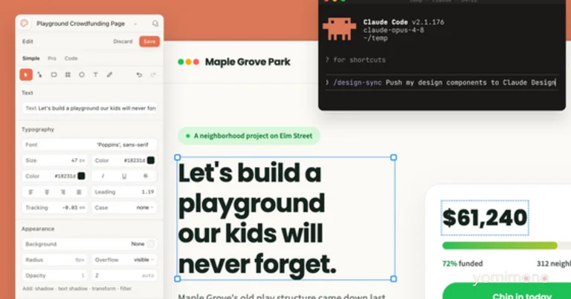
Task: Click the Discard button
Action: [x=123, y=42]
